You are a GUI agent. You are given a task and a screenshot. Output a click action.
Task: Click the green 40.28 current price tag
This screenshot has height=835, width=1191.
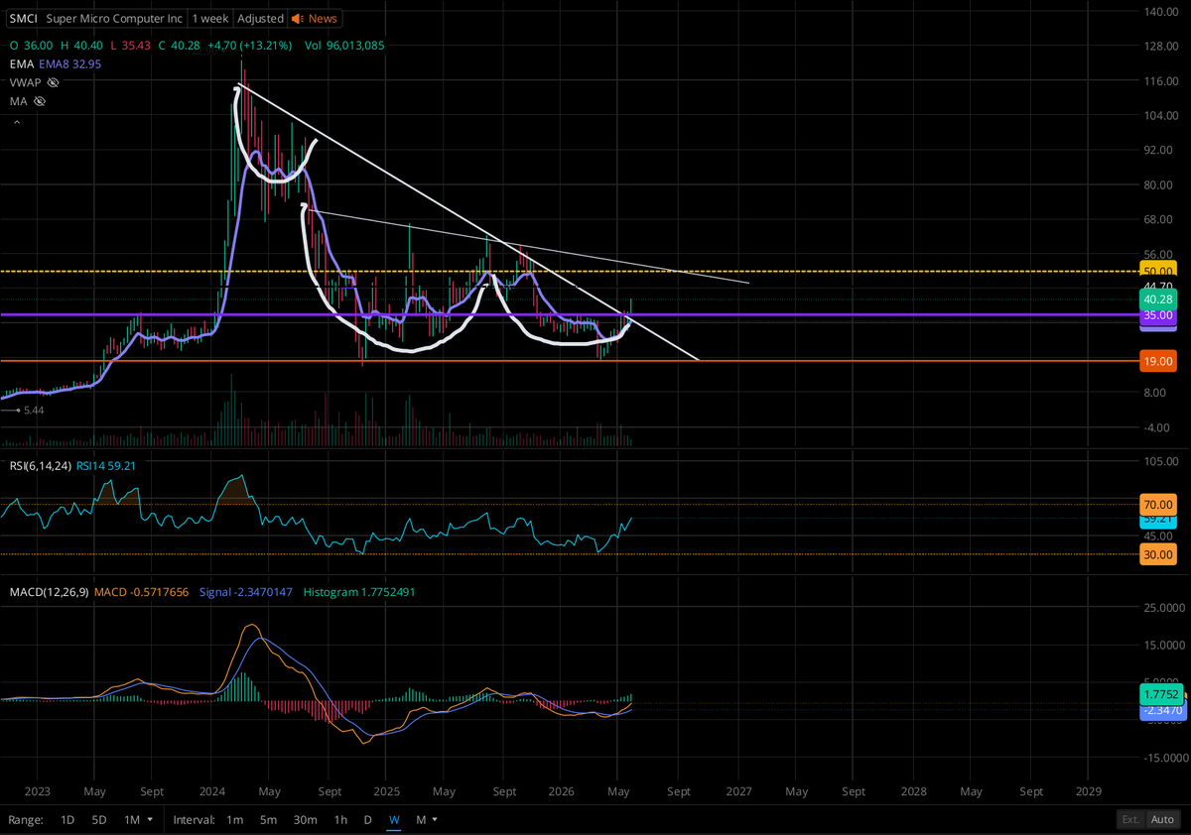(x=1159, y=298)
